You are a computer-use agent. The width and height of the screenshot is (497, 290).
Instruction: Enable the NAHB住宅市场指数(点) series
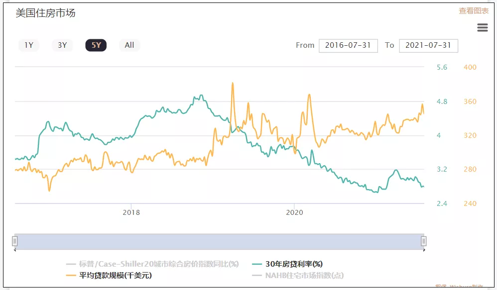click(x=304, y=276)
